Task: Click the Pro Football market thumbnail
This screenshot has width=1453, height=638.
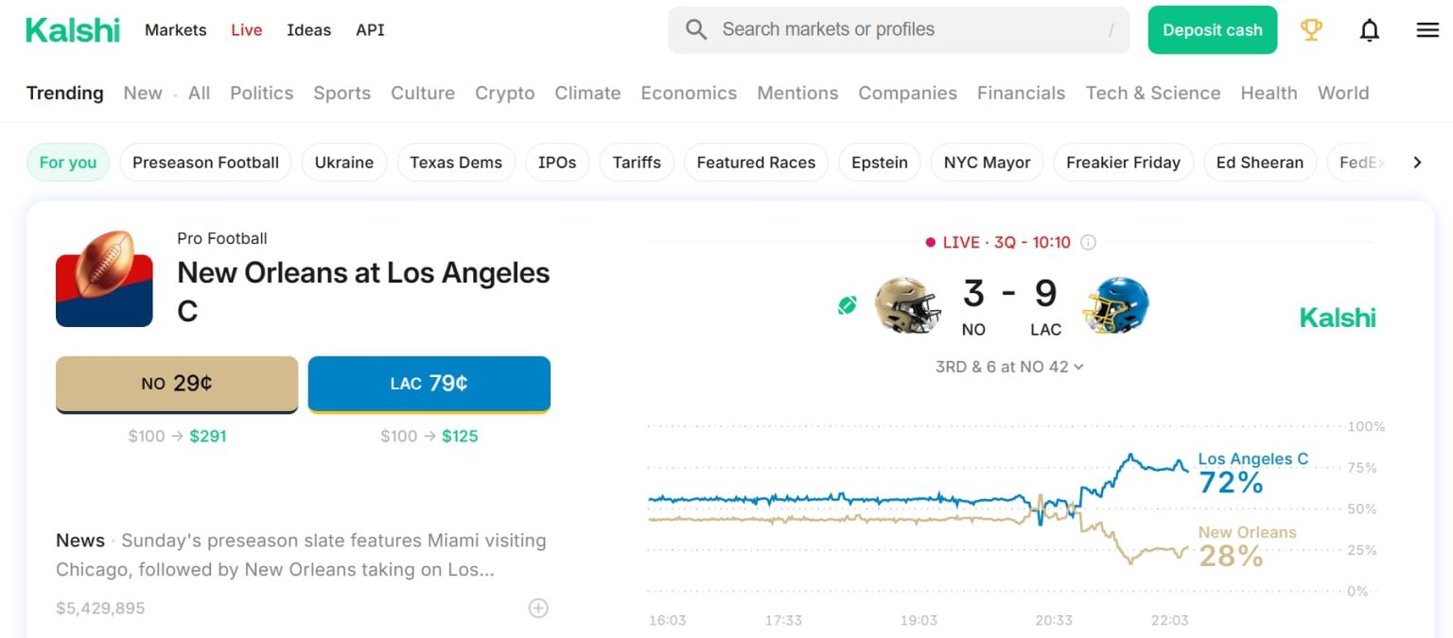Action: (104, 279)
